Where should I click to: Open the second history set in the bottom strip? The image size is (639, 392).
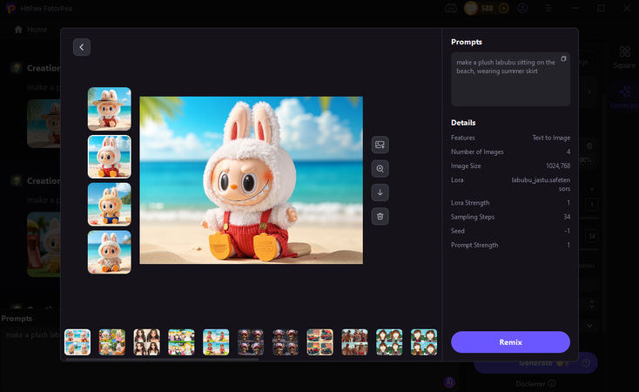pos(112,341)
